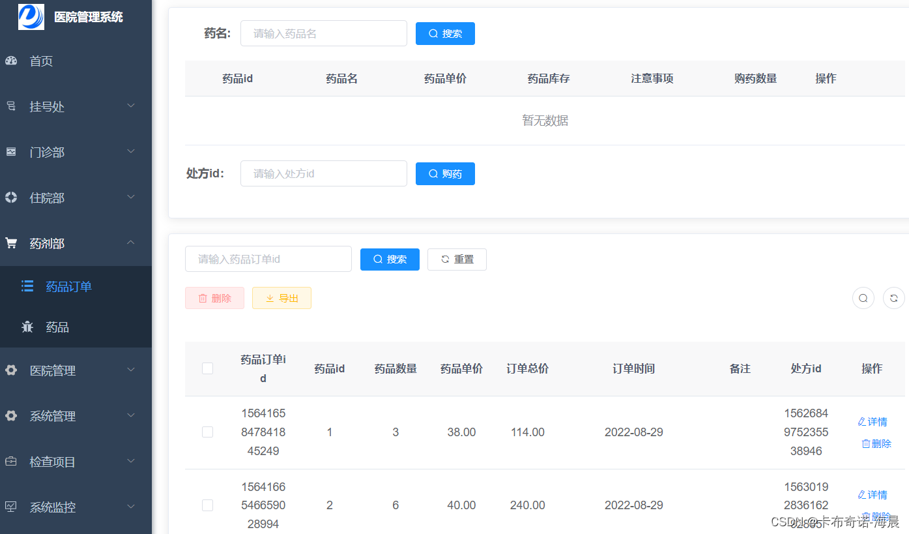This screenshot has height=534, width=909.
Task: Open the 住院部 menu label
Action: click(47, 198)
